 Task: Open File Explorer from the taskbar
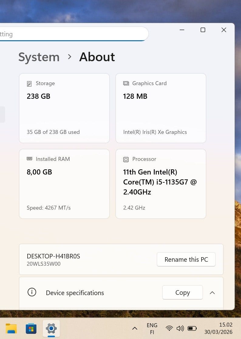coord(11,328)
